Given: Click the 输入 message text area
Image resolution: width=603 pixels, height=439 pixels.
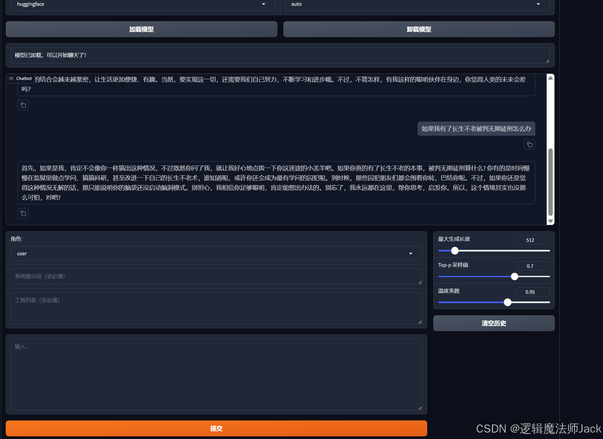Looking at the screenshot, I should [217, 375].
